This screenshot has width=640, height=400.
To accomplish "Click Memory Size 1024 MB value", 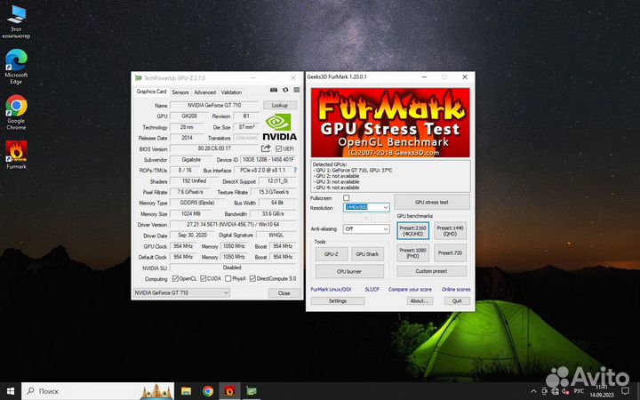I will 191,213.
